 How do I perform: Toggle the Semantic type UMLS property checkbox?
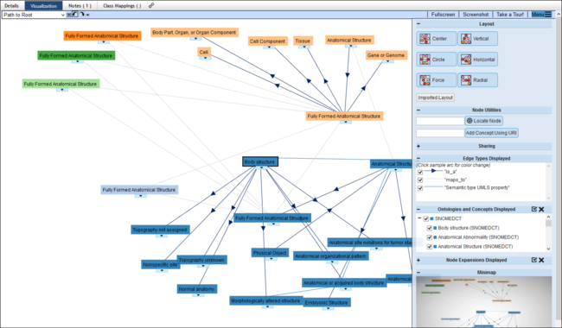coord(420,188)
